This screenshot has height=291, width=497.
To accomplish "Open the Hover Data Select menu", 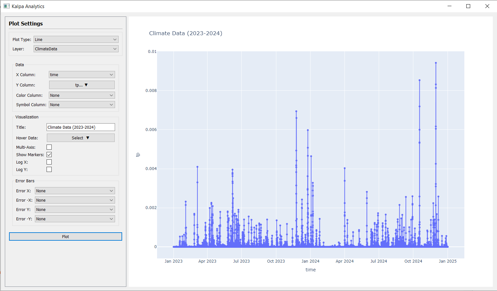I will click(80, 138).
